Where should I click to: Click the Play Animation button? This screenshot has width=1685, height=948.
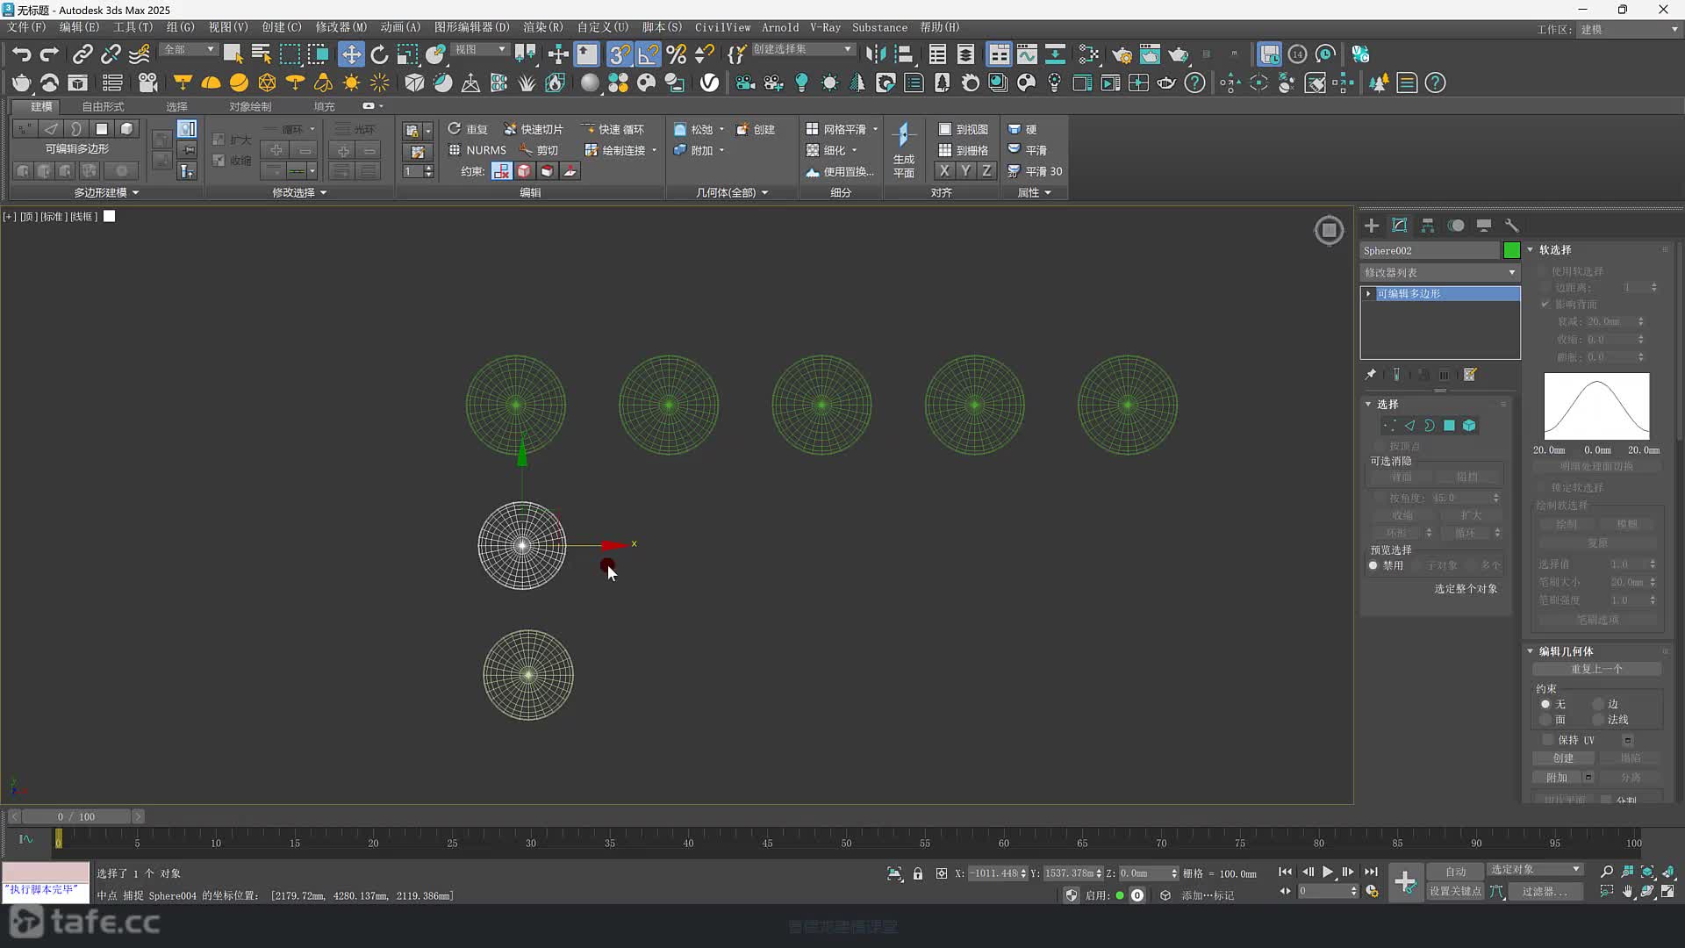(x=1328, y=872)
